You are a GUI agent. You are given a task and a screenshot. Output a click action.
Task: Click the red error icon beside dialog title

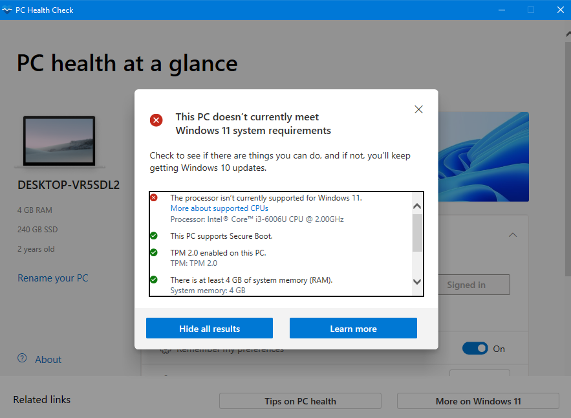[x=156, y=120]
